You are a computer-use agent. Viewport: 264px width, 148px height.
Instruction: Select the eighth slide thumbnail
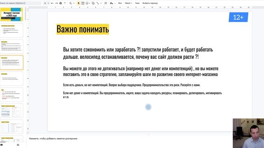pyautogui.click(x=12, y=127)
